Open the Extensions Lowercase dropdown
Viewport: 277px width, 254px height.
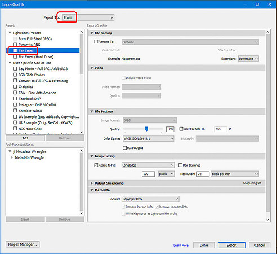tap(248, 59)
